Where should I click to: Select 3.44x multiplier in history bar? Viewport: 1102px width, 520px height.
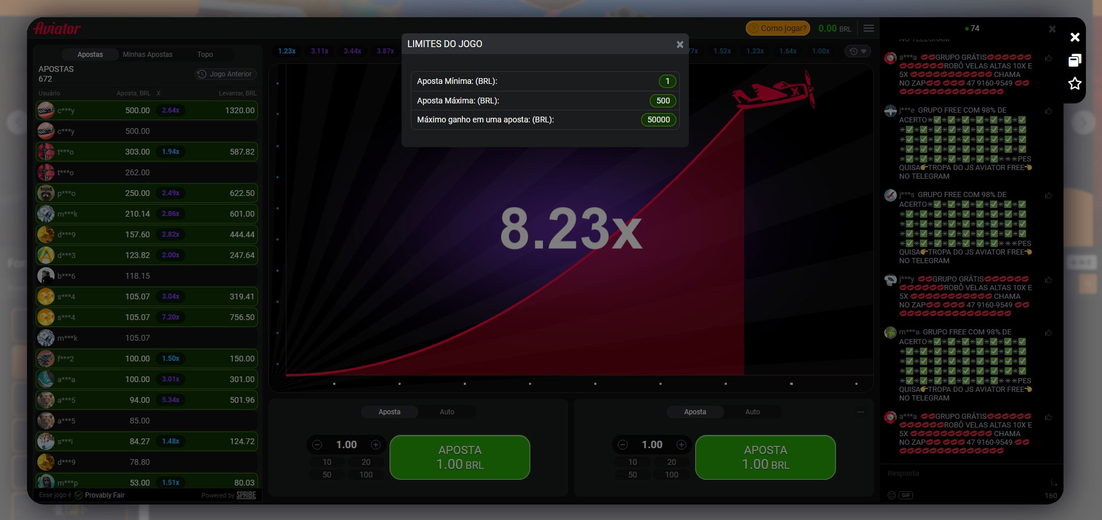[x=352, y=51]
